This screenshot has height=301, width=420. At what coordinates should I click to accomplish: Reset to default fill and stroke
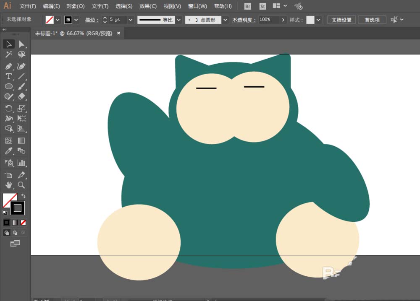pos(5,213)
